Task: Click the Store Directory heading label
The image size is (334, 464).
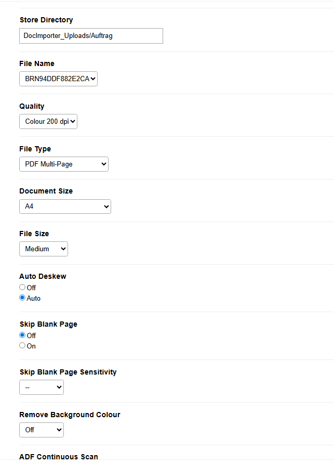Action: pos(46,20)
